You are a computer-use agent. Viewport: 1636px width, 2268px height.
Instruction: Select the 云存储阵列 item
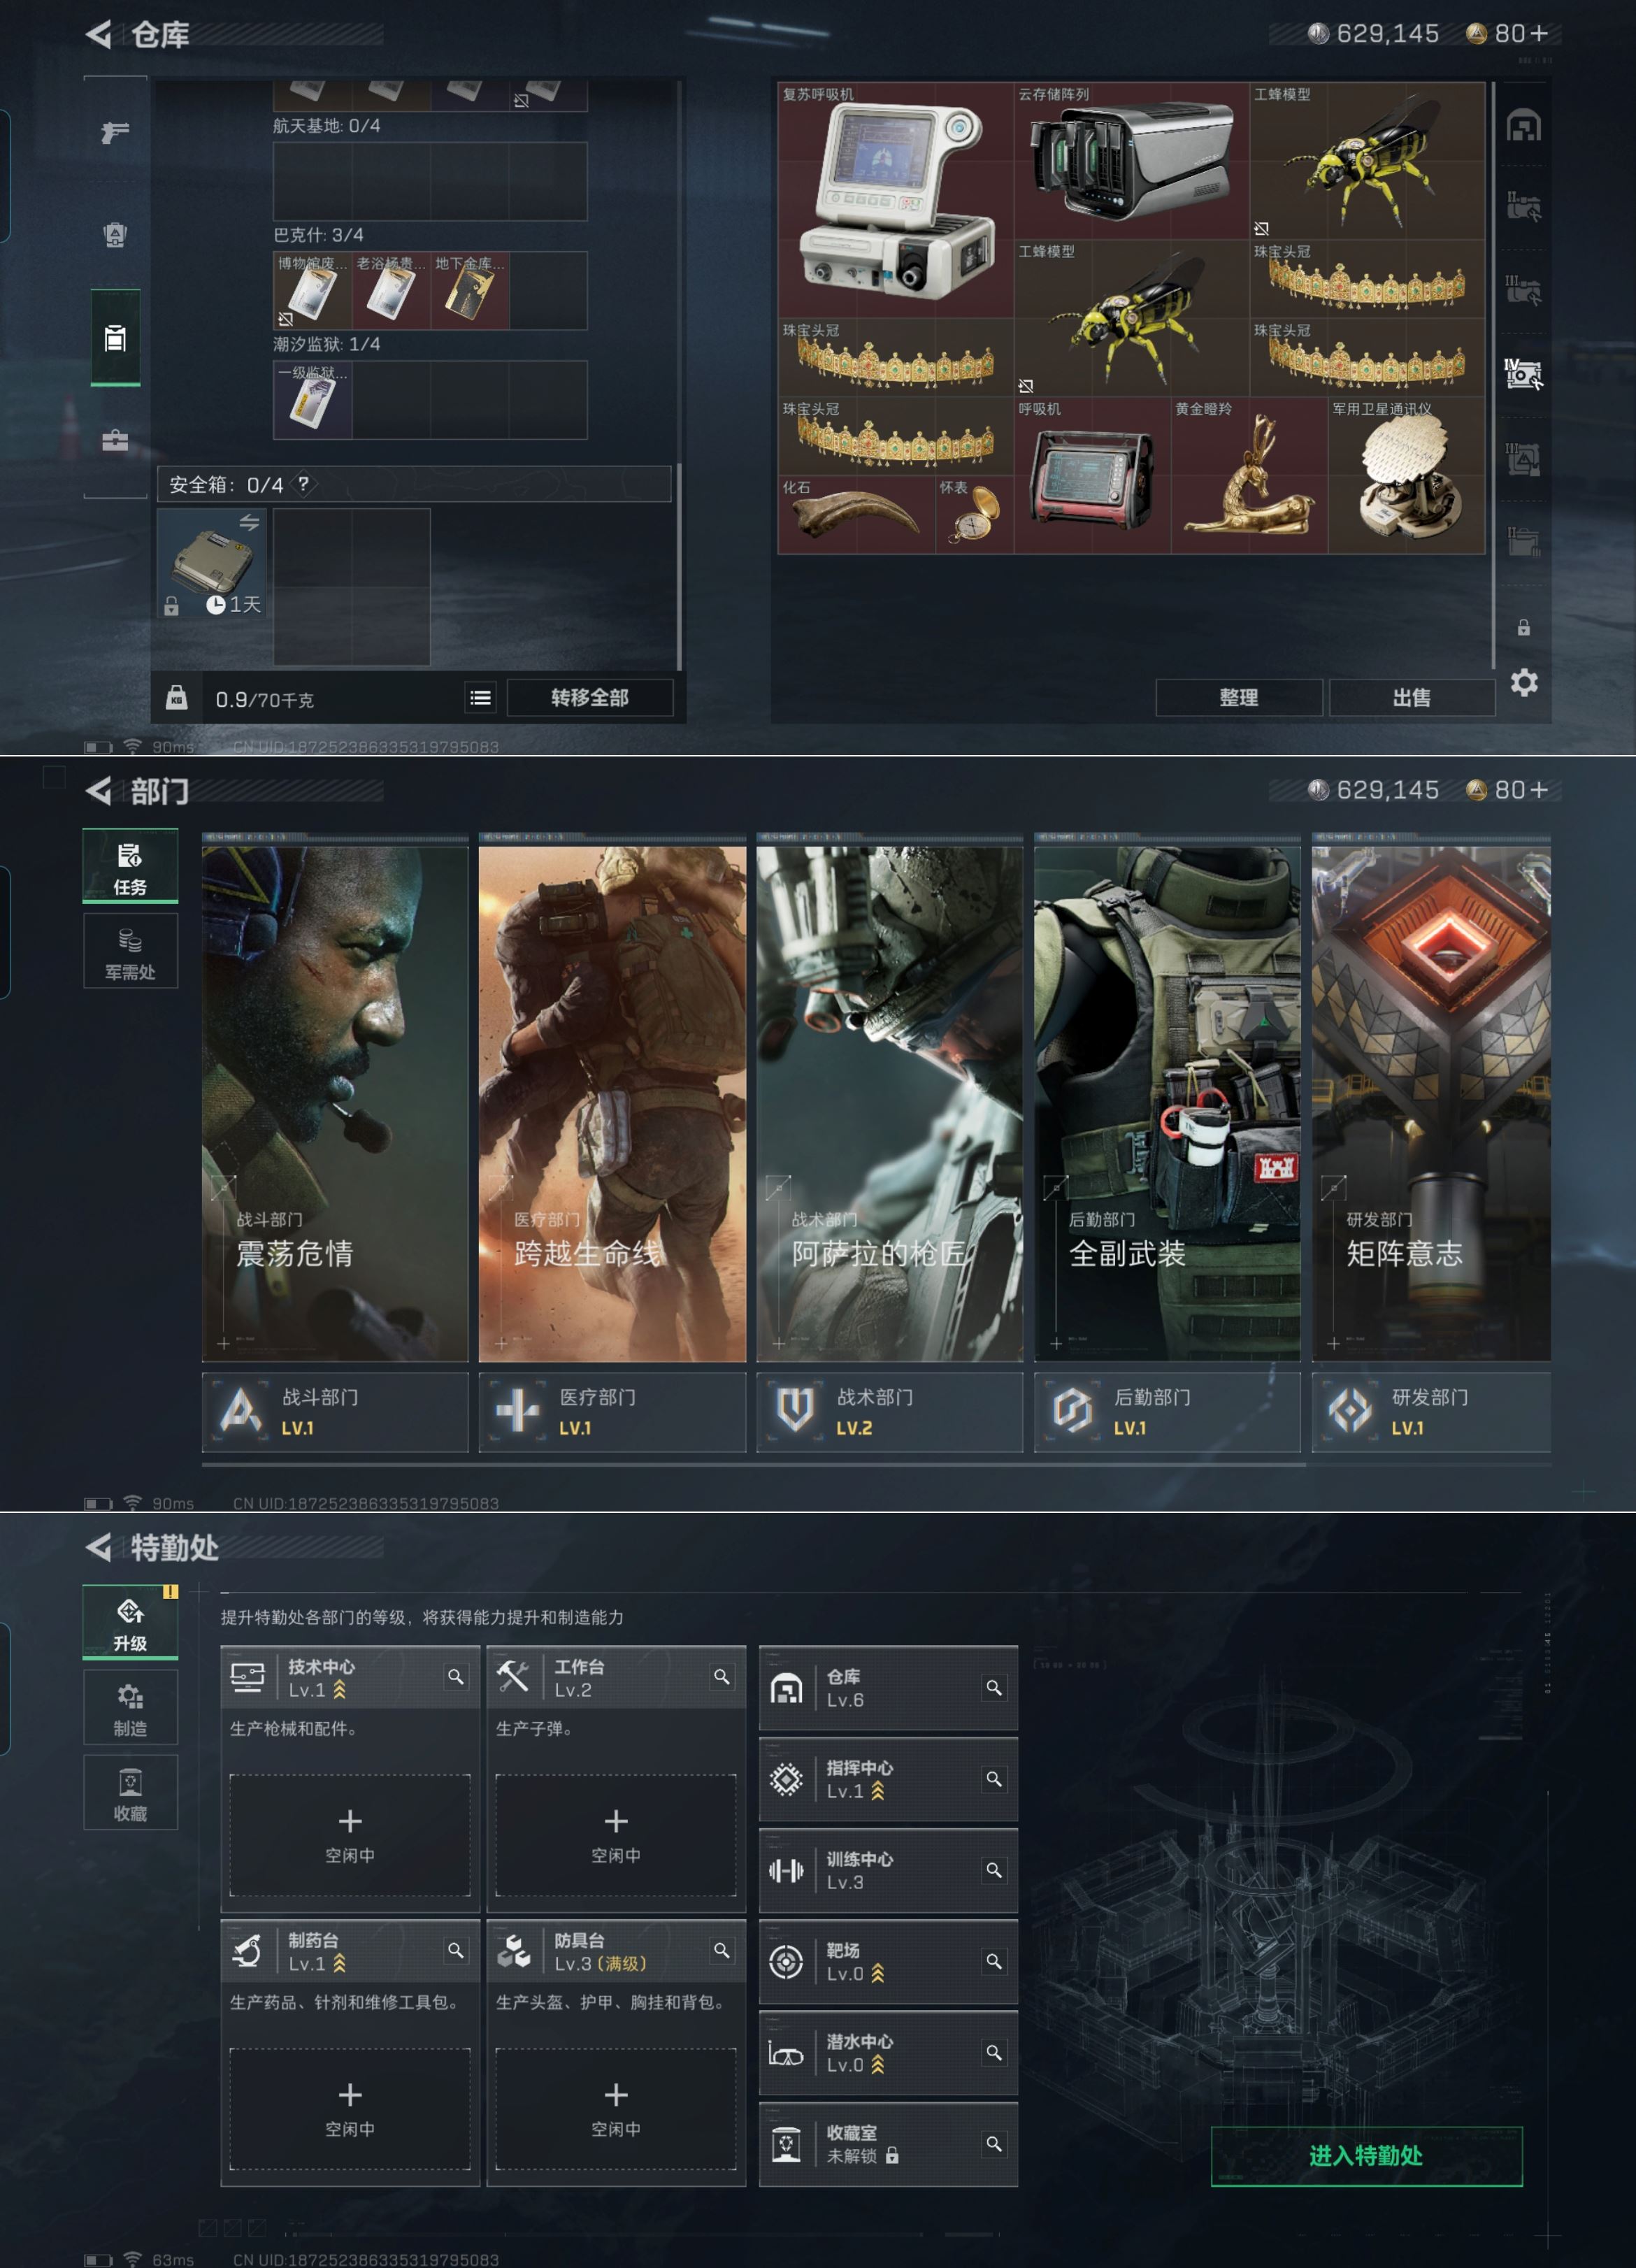click(x=1132, y=161)
